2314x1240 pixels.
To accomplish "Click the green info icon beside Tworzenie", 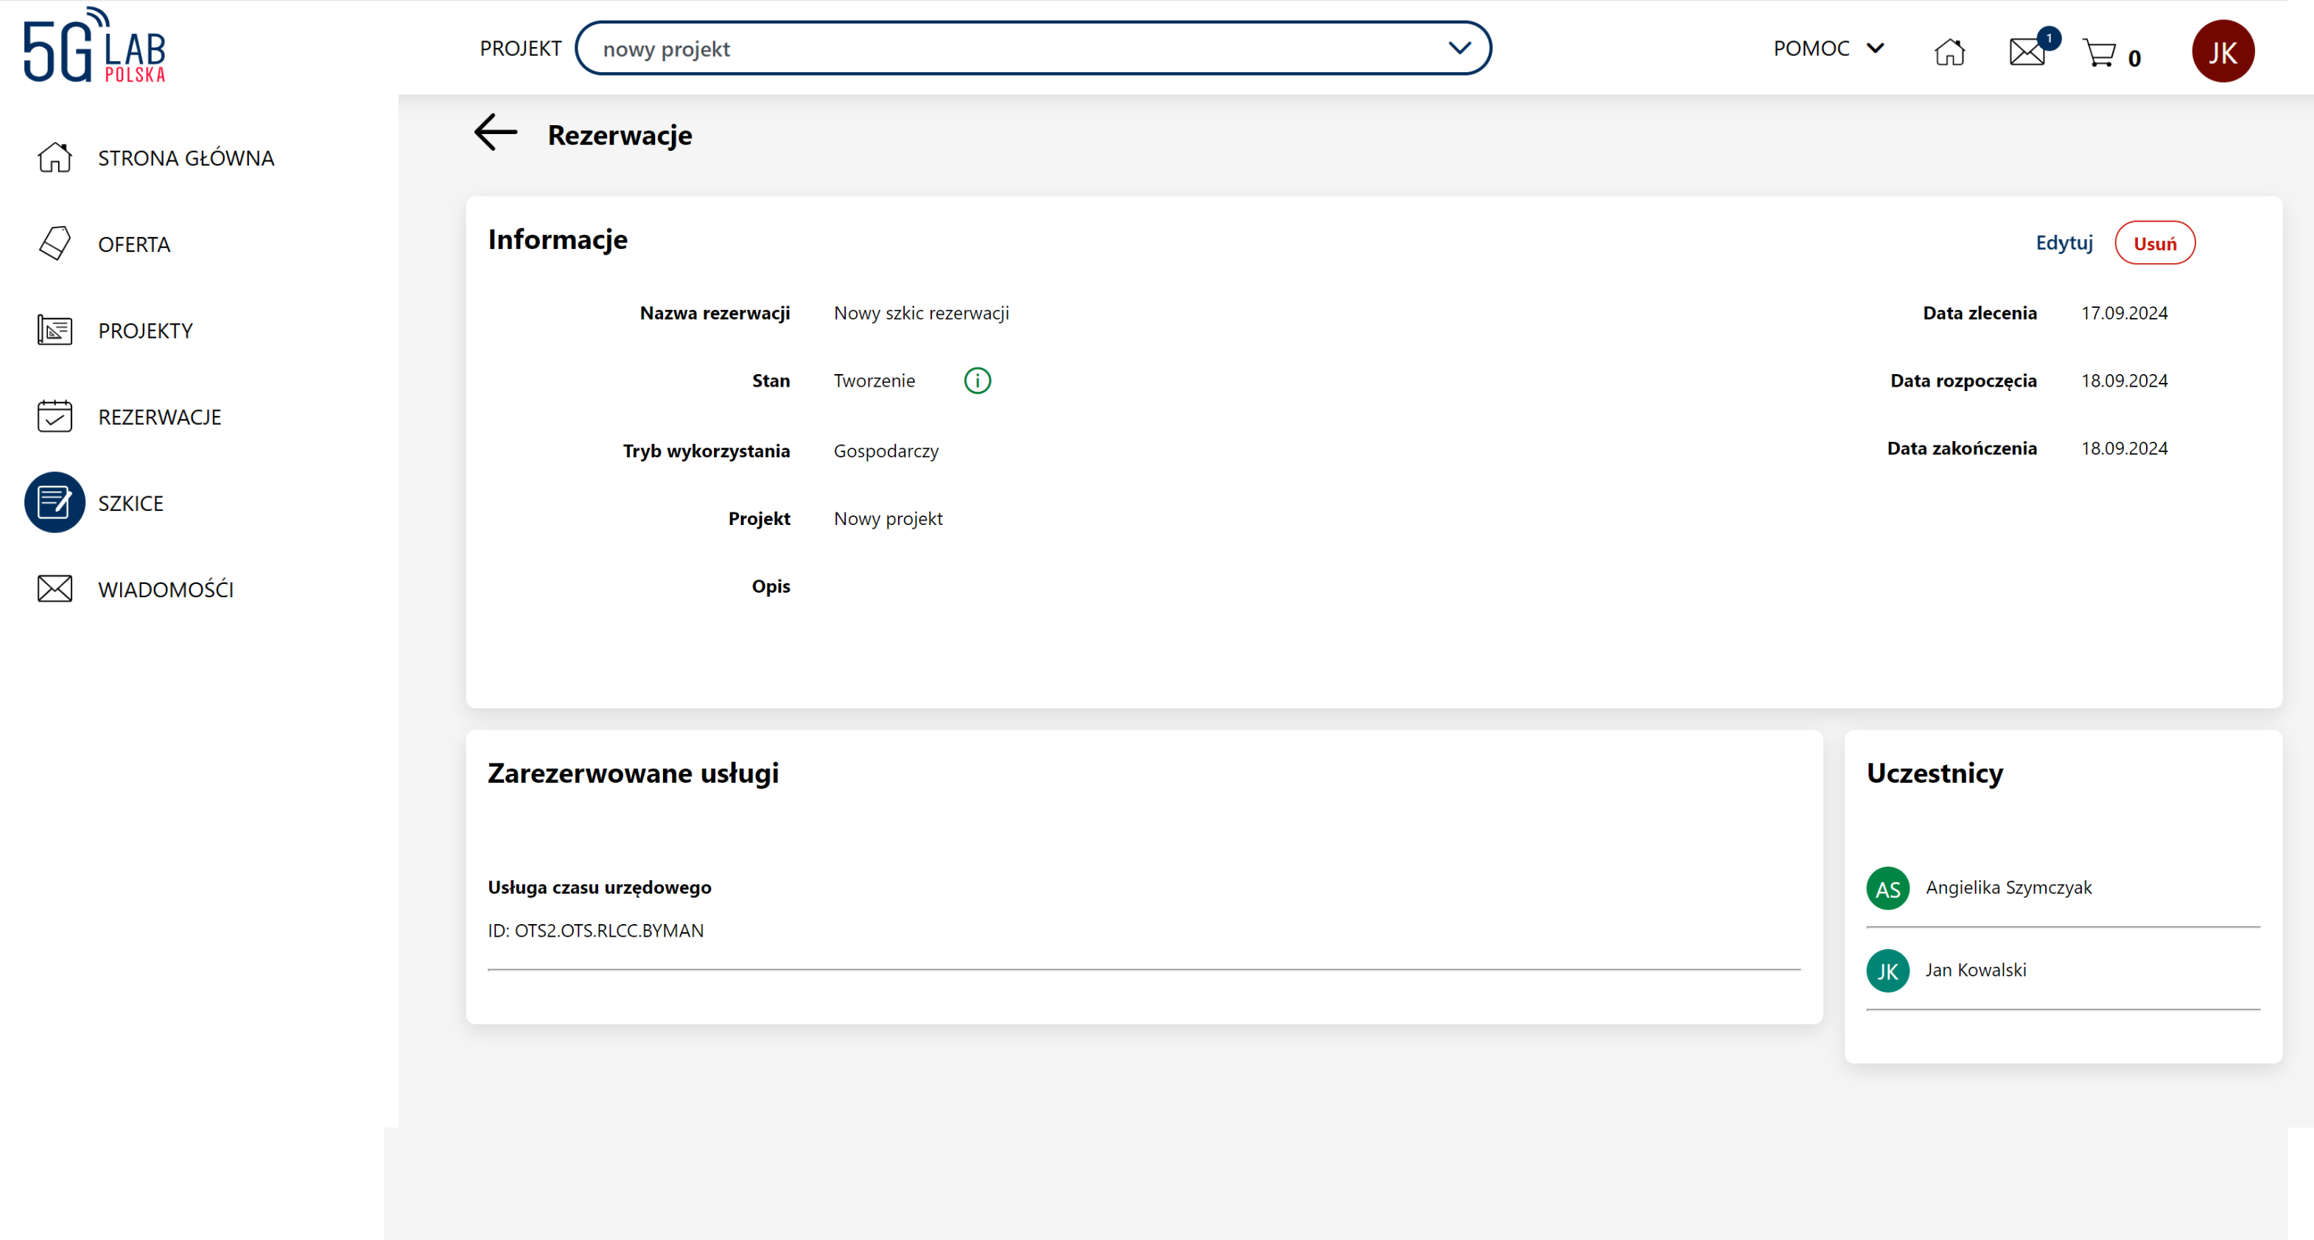I will [978, 381].
